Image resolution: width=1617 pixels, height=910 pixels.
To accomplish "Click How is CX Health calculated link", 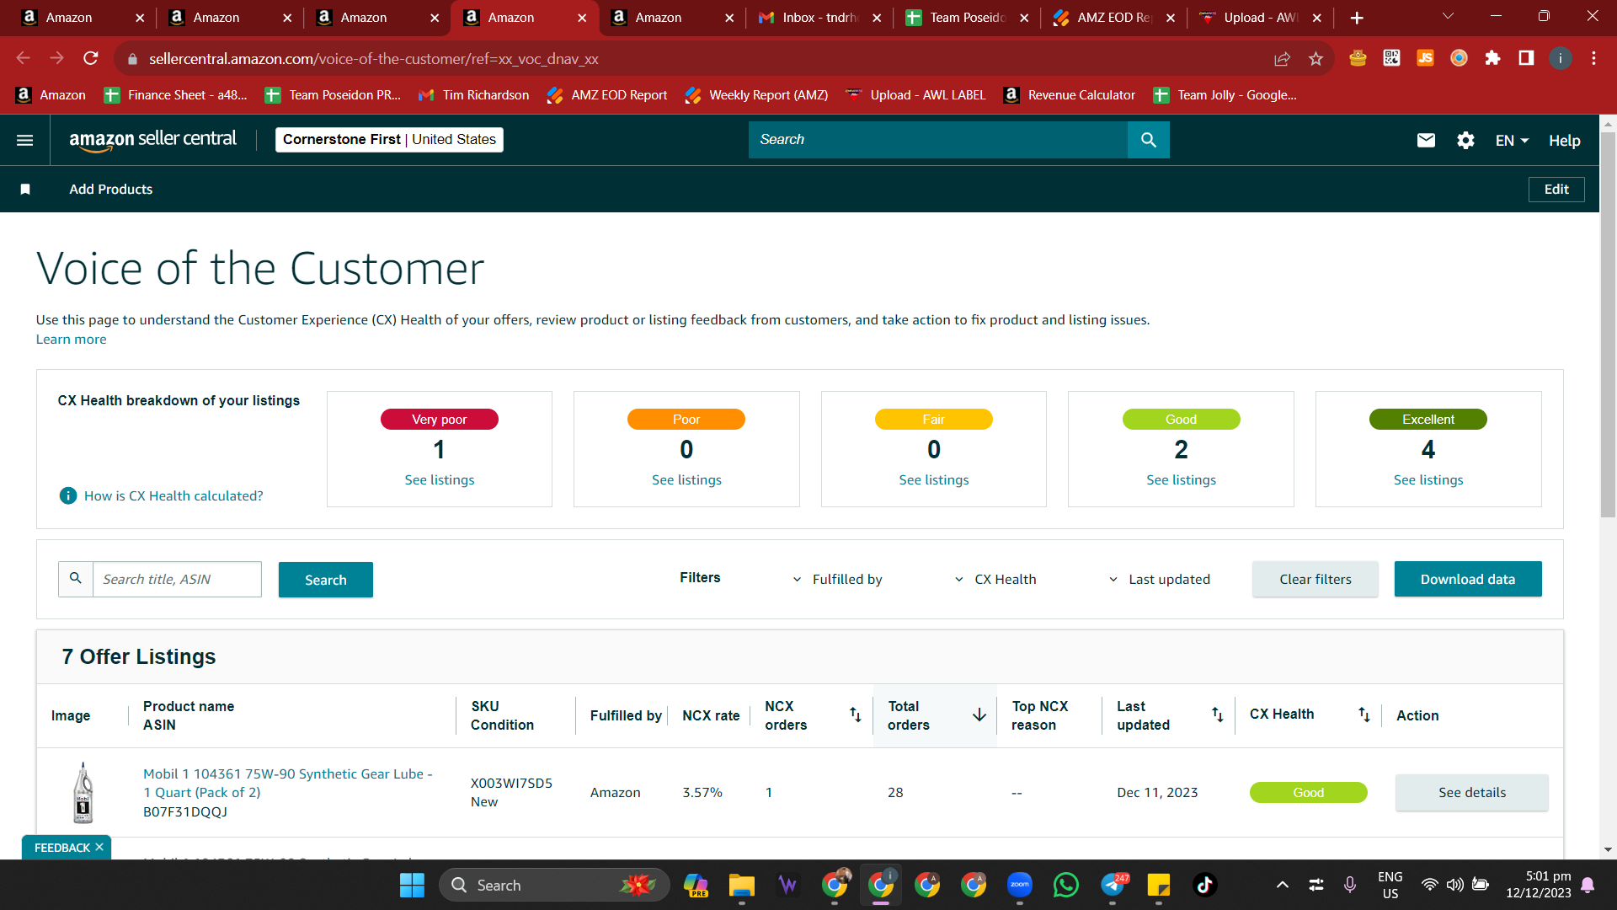I will coord(173,495).
